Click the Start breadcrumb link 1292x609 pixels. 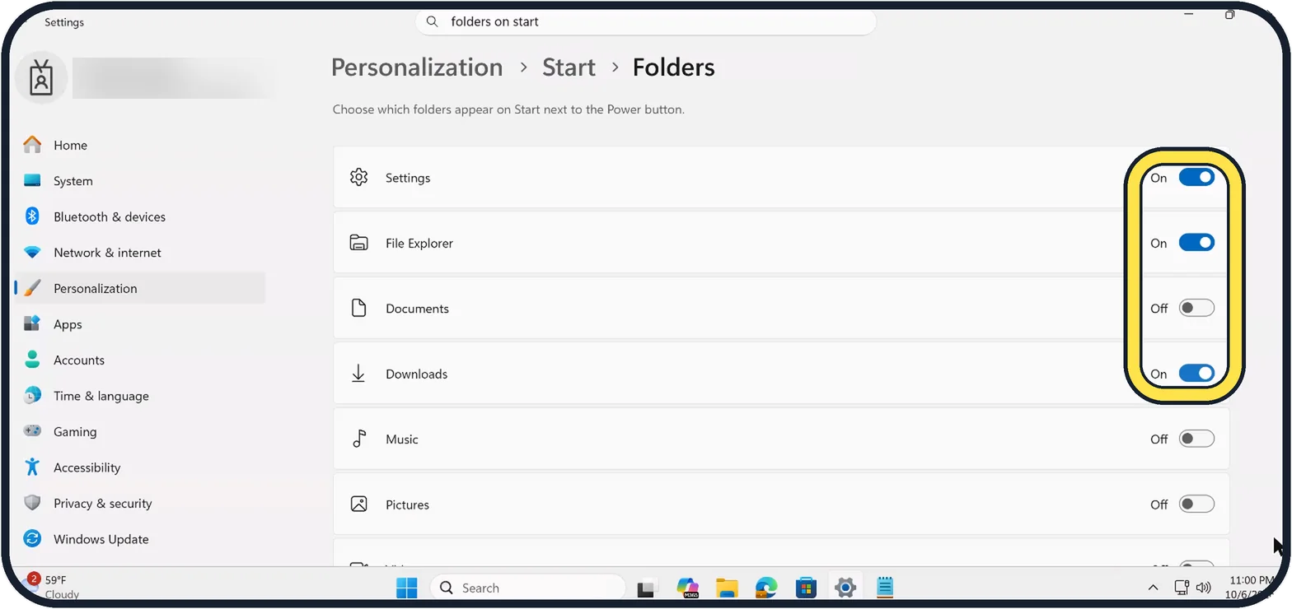tap(569, 67)
